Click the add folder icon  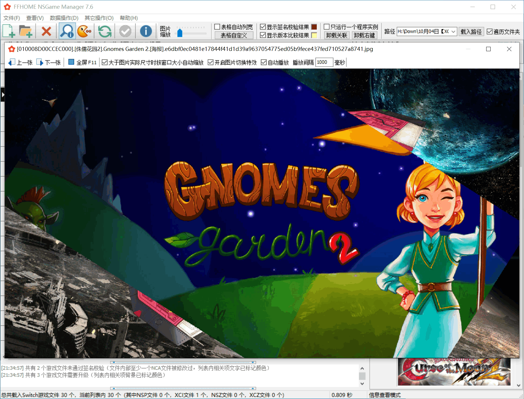point(25,31)
